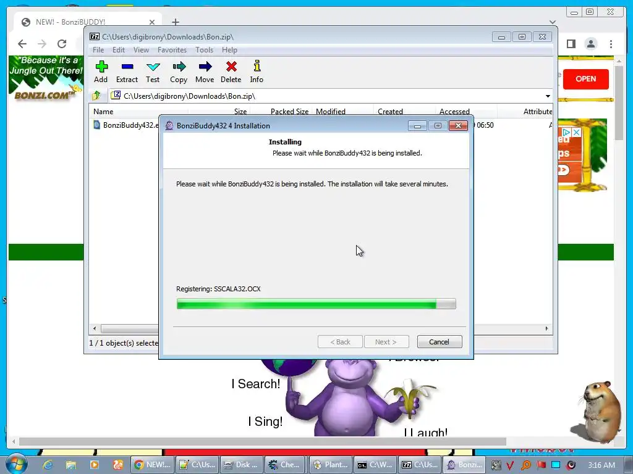The width and height of the screenshot is (633, 474).
Task: Click the AdChoices triangle icon
Action: tap(567, 132)
